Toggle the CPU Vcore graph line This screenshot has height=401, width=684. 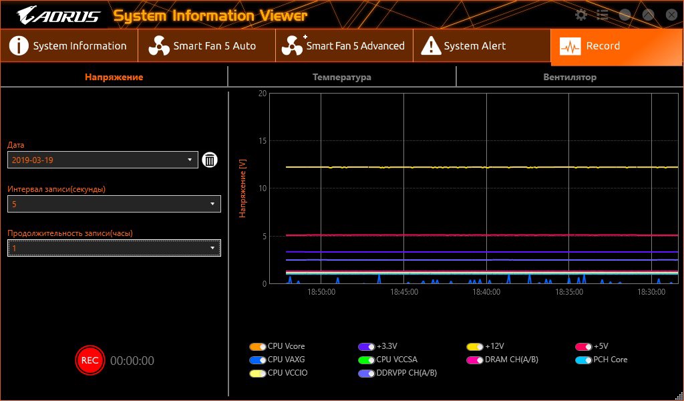click(x=258, y=347)
